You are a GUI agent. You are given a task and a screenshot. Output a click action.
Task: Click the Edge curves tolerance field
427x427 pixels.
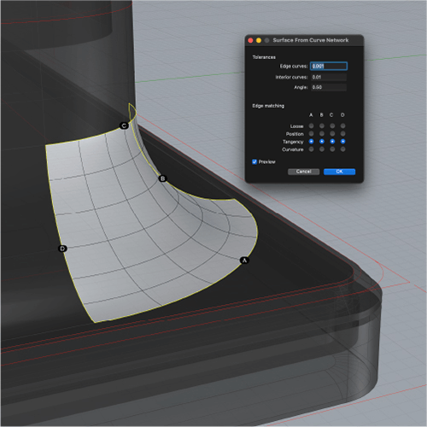[x=329, y=66]
